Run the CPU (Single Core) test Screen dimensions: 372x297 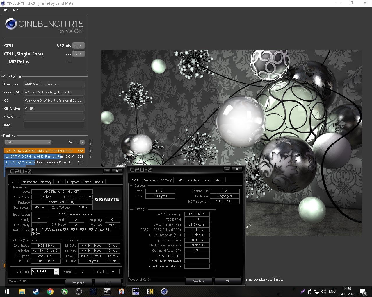(79, 54)
